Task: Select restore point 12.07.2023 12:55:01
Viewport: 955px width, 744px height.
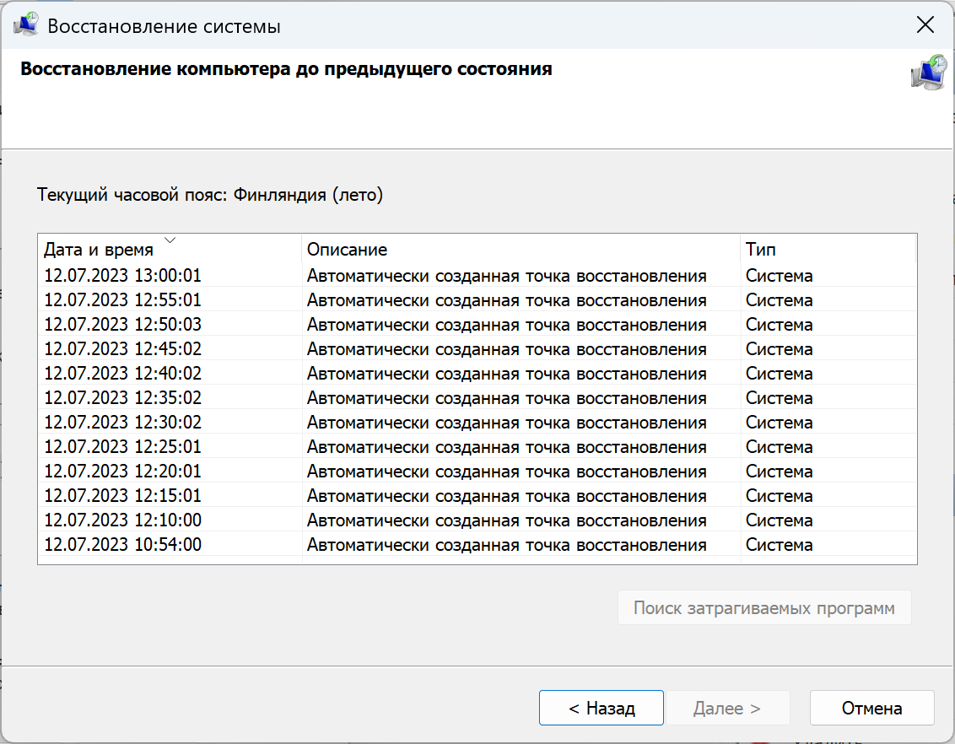Action: click(477, 299)
